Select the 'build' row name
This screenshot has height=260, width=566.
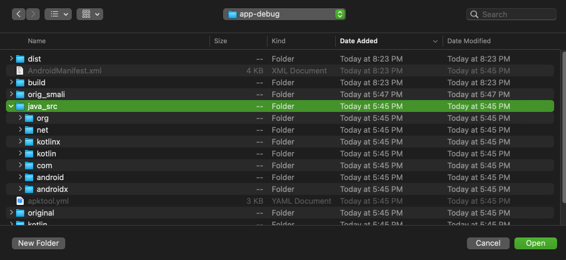36,82
